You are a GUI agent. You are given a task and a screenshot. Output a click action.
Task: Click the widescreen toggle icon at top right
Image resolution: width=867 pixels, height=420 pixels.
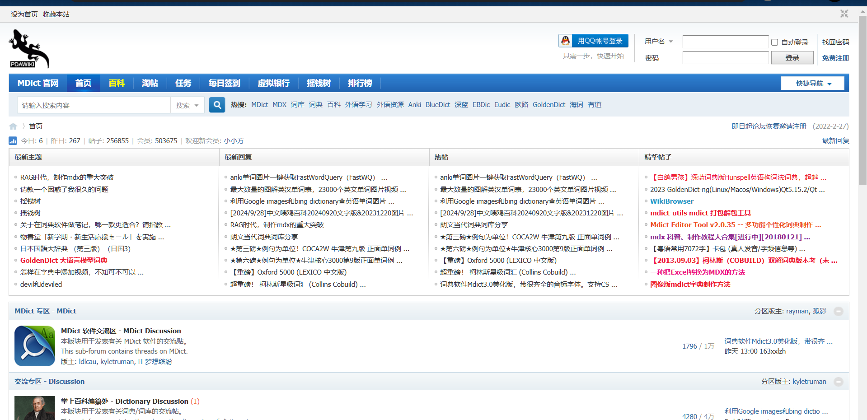[844, 14]
